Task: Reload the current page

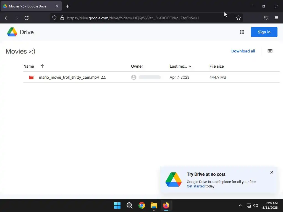Action: pyautogui.click(x=27, y=18)
